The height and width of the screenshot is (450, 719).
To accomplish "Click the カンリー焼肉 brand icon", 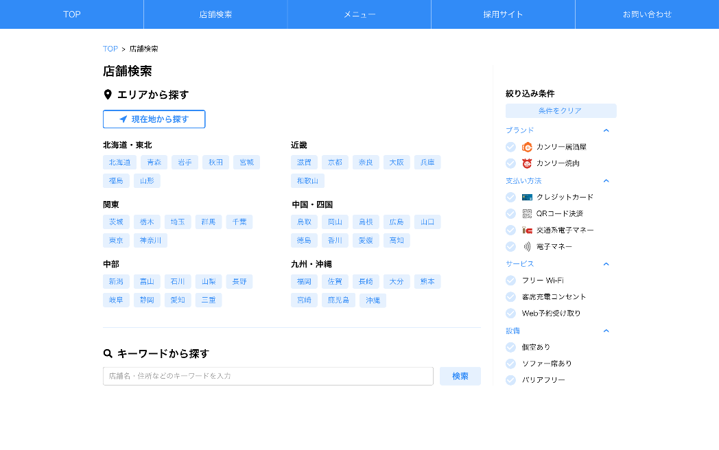I will point(527,163).
